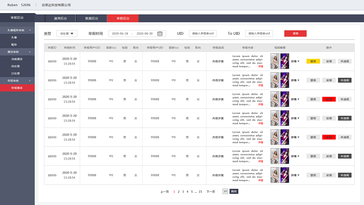The width and height of the screenshot is (364, 205).
Task: Click the end date 2020-06-20
Action: [144, 34]
